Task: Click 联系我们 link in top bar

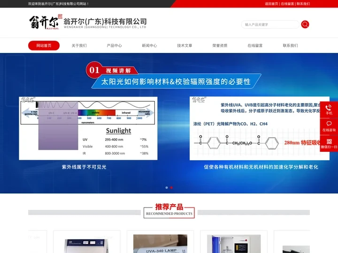Action: (303, 4)
